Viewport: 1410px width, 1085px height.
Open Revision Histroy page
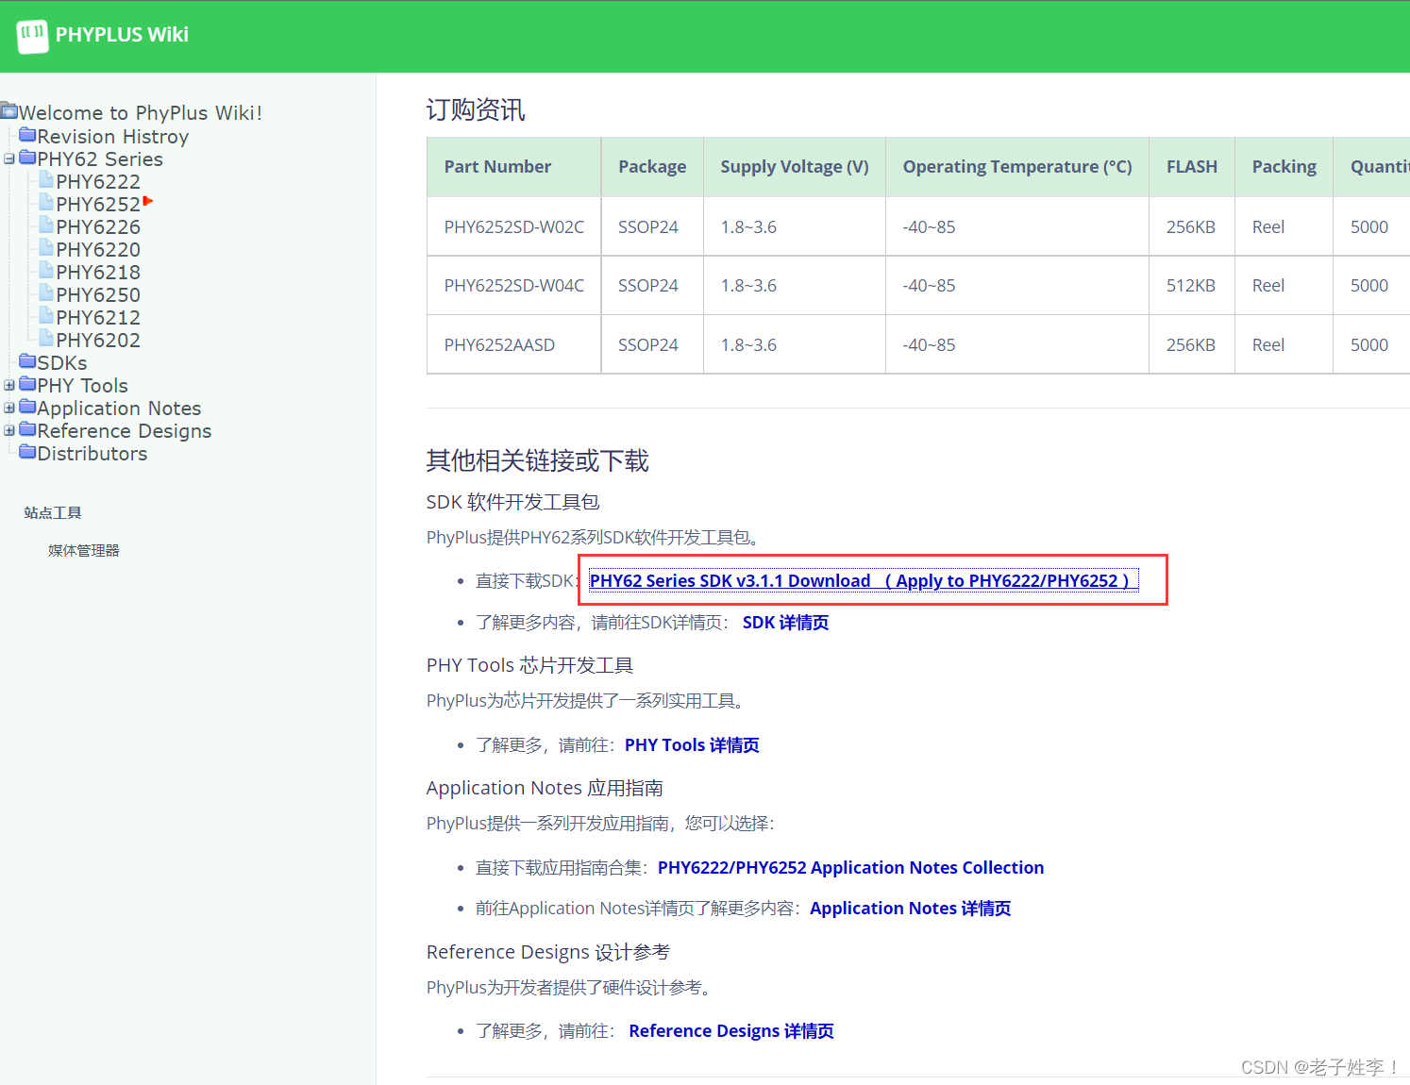pos(113,137)
